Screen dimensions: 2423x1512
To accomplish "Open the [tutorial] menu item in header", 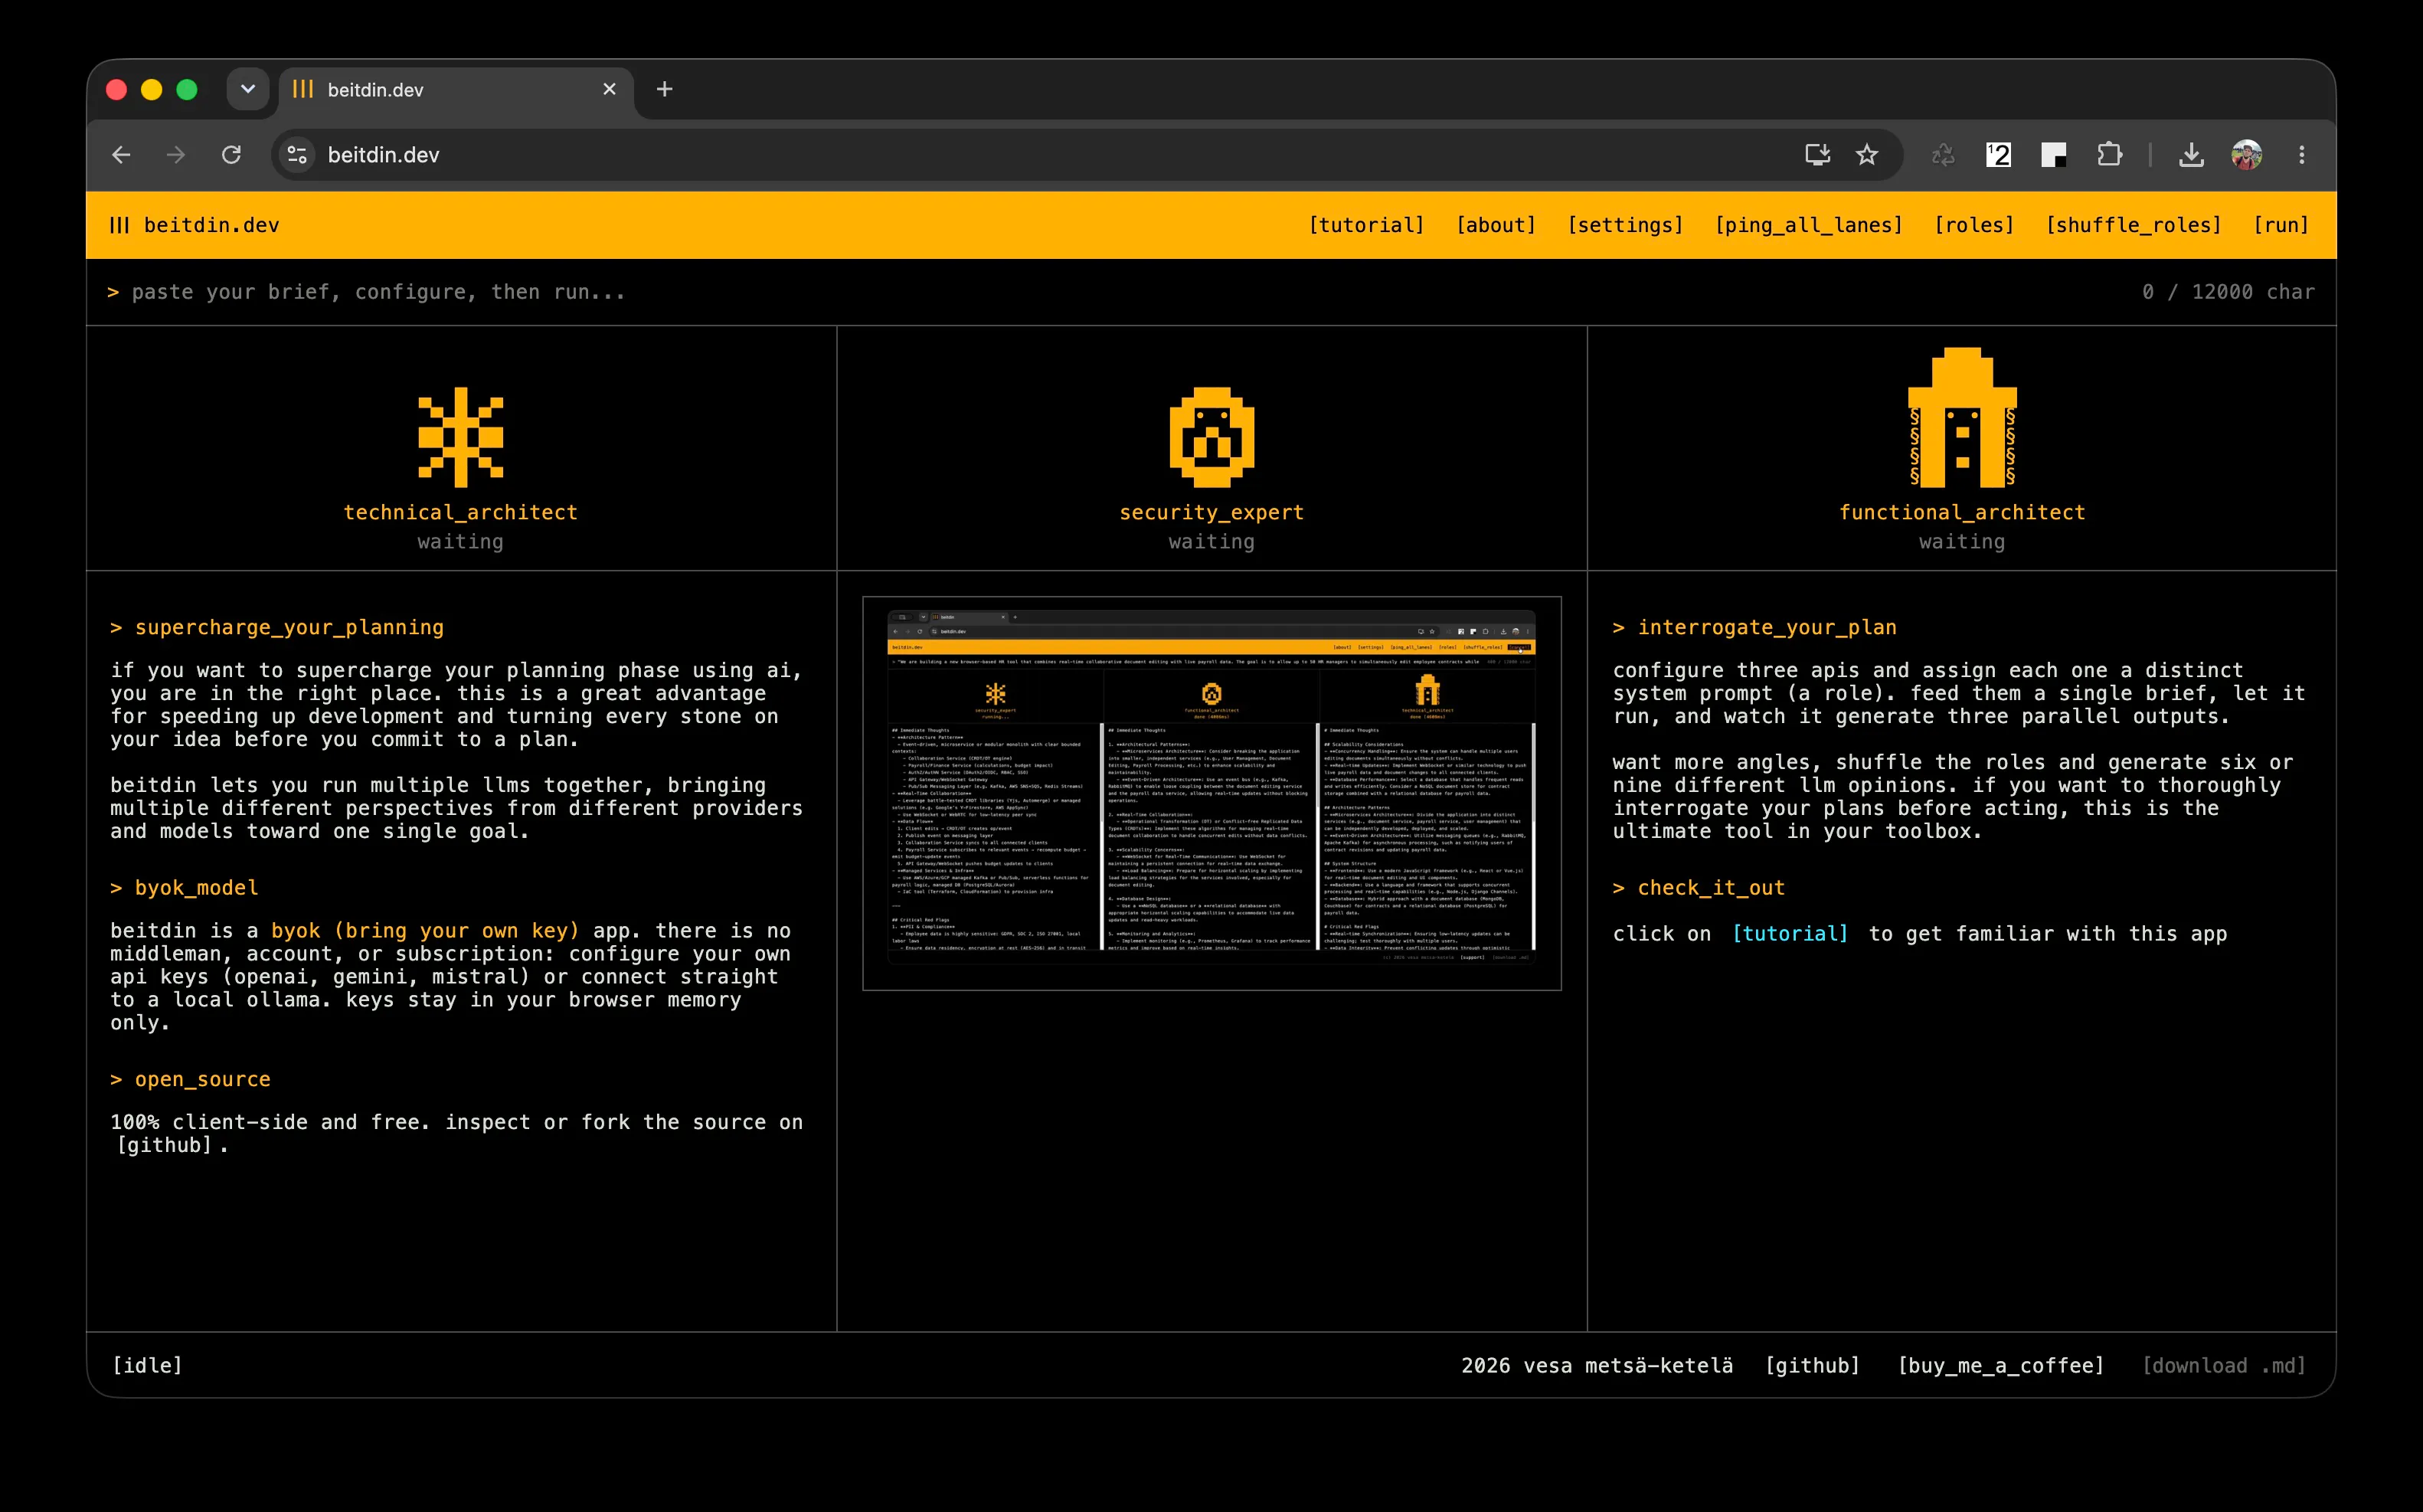I will [1366, 225].
